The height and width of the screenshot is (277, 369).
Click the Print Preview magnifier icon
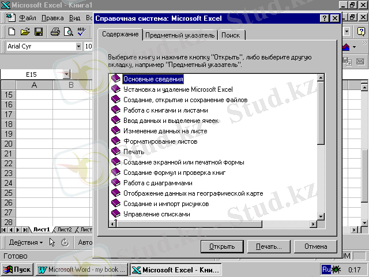(69, 32)
